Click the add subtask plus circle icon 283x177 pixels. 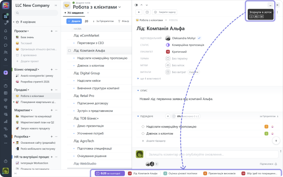[x=168, y=116]
